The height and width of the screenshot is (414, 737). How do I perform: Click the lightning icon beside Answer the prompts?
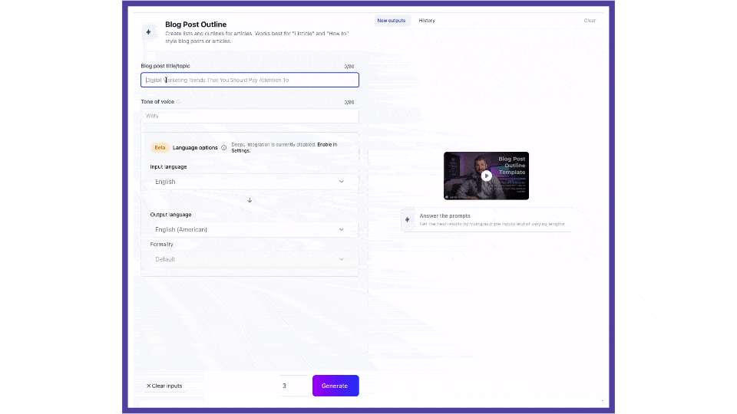pos(407,219)
